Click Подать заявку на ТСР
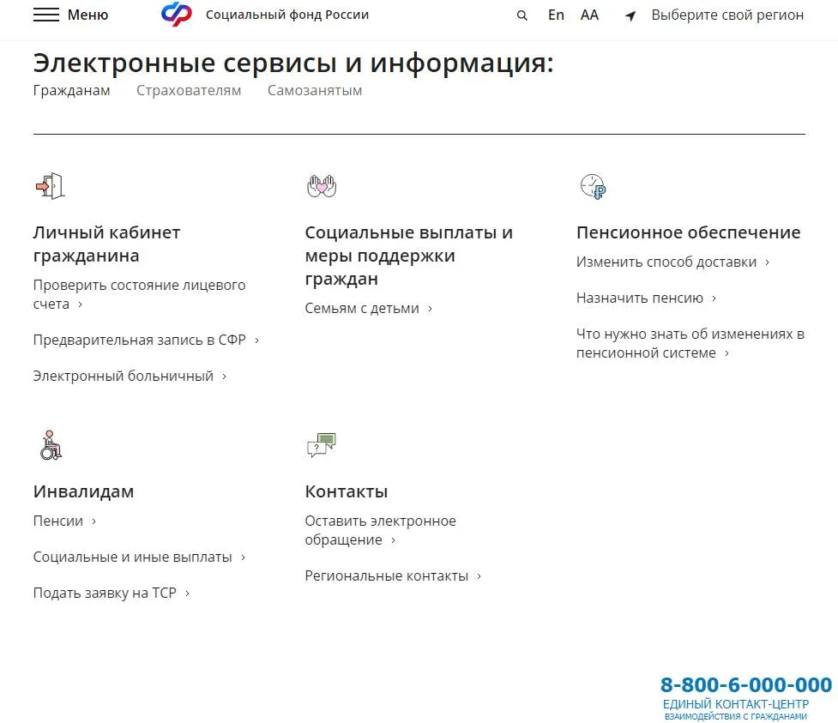This screenshot has width=838, height=723. 105,593
